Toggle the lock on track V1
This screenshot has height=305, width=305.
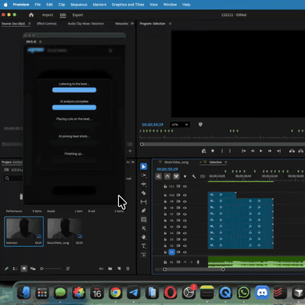(x=165, y=252)
